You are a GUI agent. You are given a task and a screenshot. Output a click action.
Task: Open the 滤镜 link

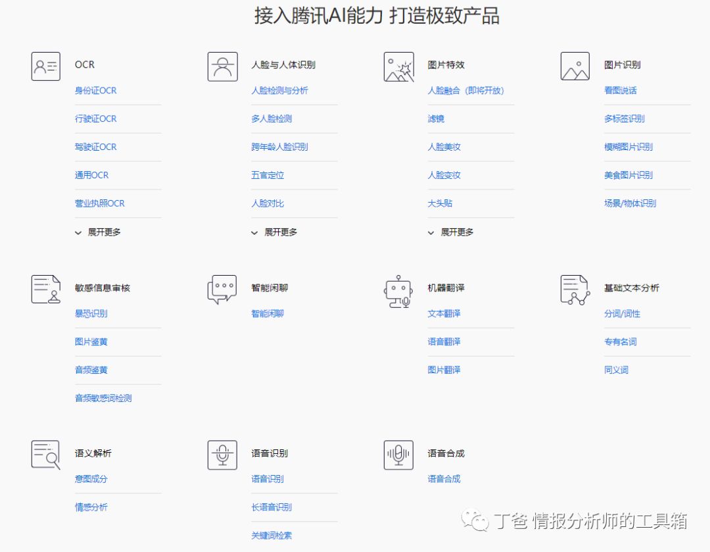click(436, 118)
